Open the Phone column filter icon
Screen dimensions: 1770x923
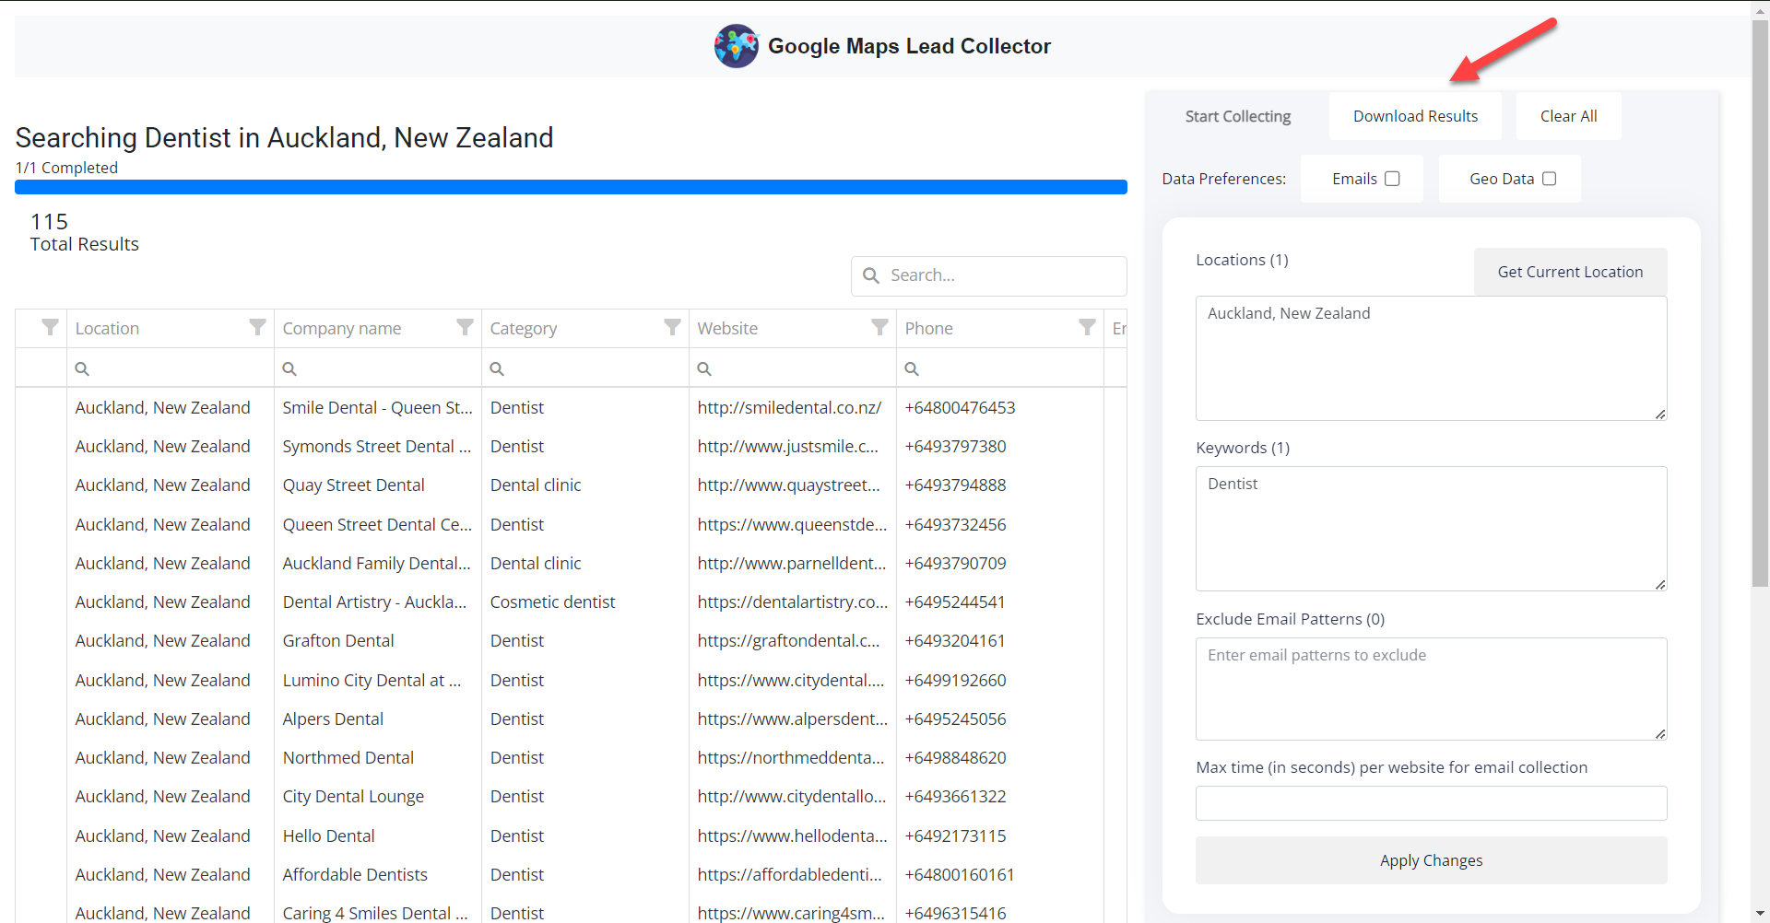[x=1087, y=328]
